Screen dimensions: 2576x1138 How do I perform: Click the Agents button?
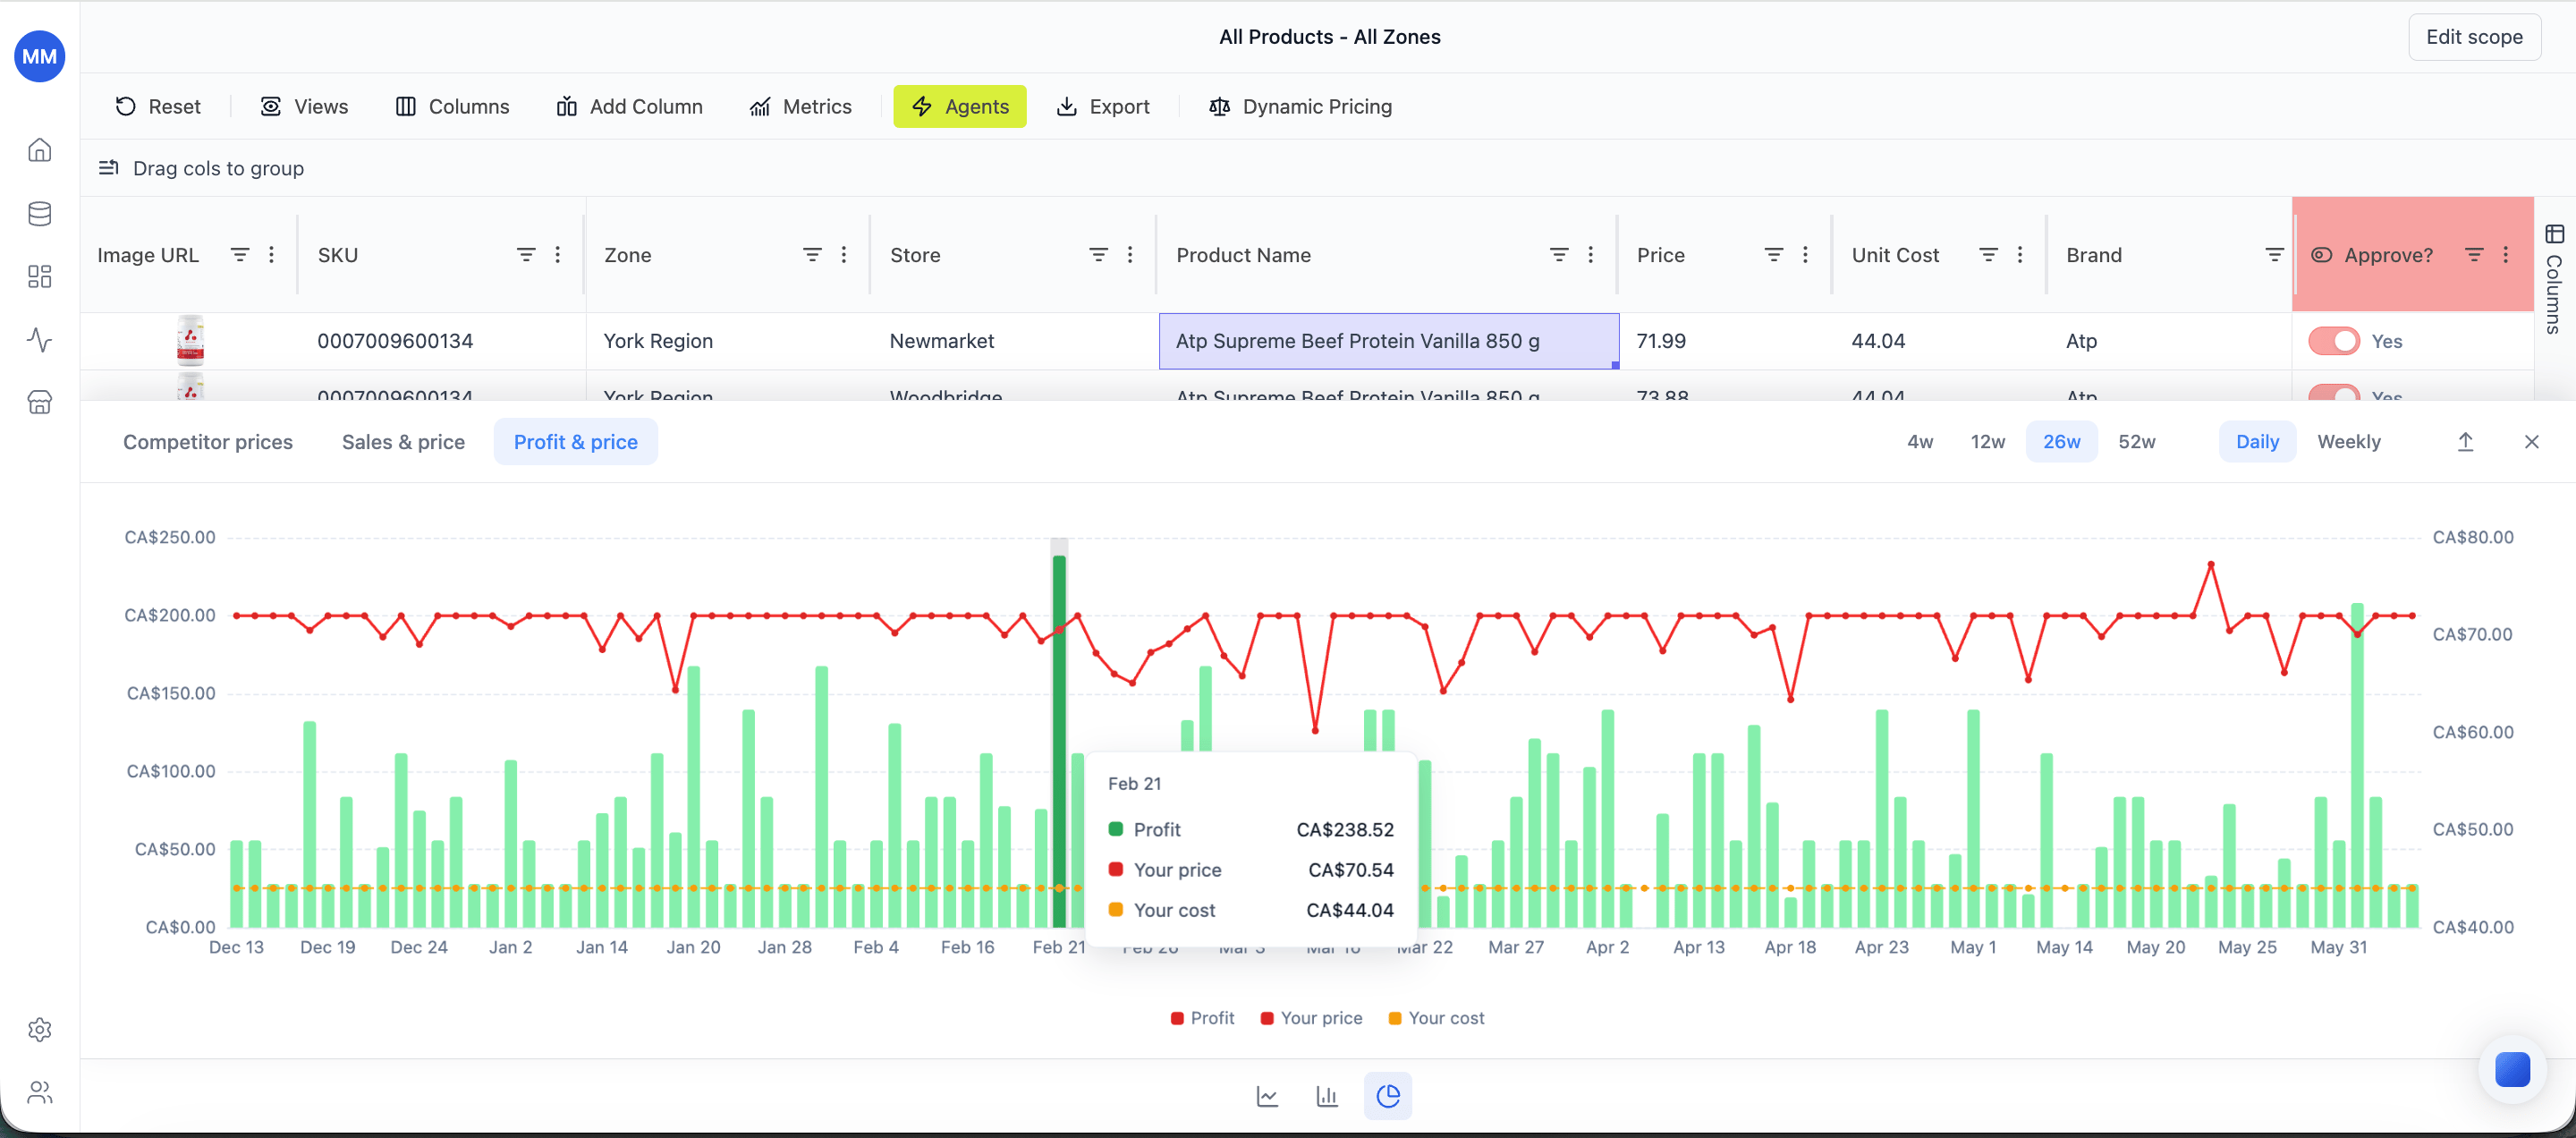959,106
